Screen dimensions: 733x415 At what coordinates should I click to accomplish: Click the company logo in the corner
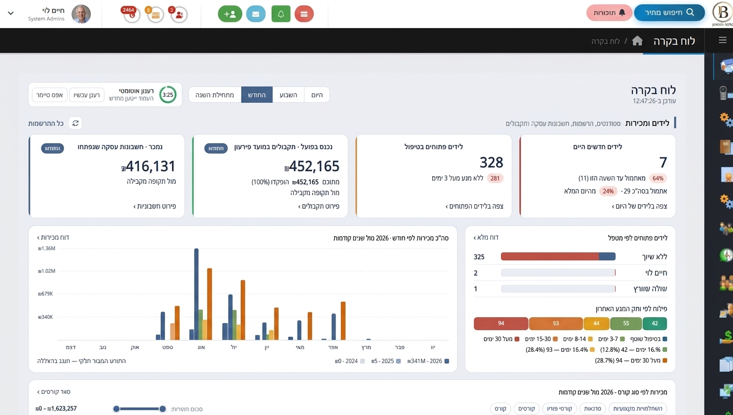[722, 14]
